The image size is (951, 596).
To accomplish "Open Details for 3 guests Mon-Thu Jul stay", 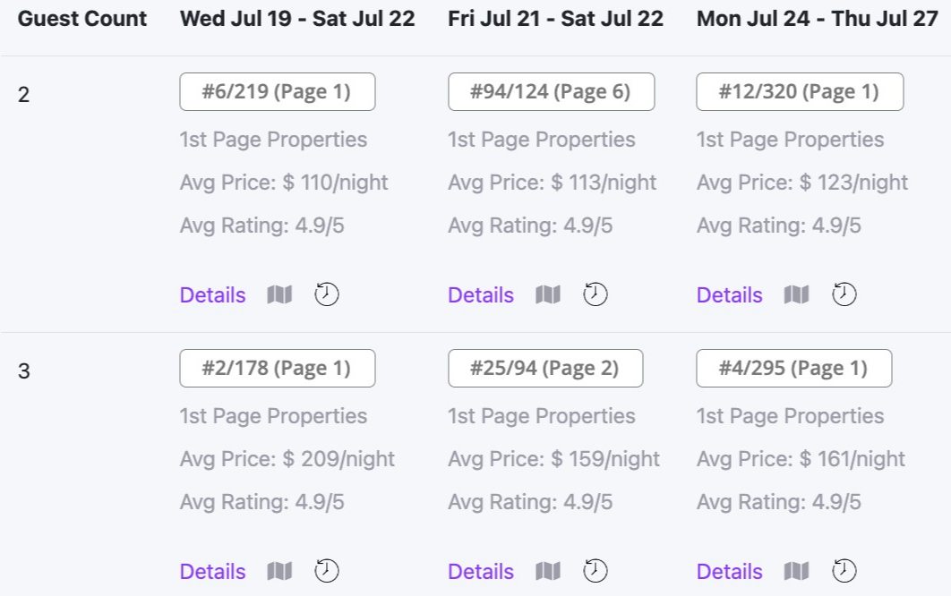I will [x=729, y=571].
